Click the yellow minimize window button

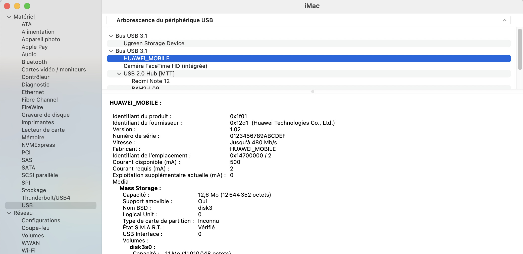click(x=17, y=6)
